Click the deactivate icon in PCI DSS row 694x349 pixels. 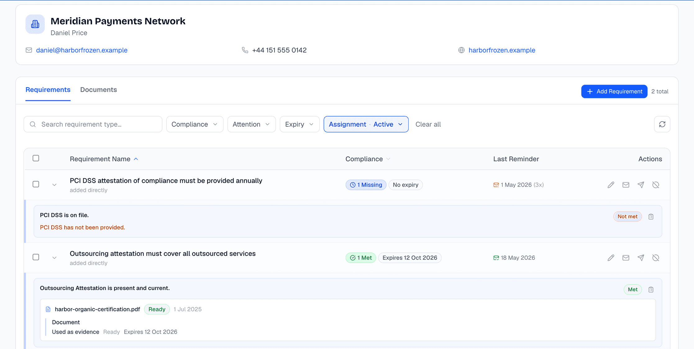655,185
